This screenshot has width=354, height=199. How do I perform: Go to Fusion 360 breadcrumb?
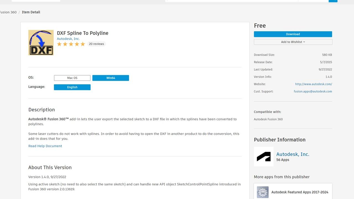[8, 12]
